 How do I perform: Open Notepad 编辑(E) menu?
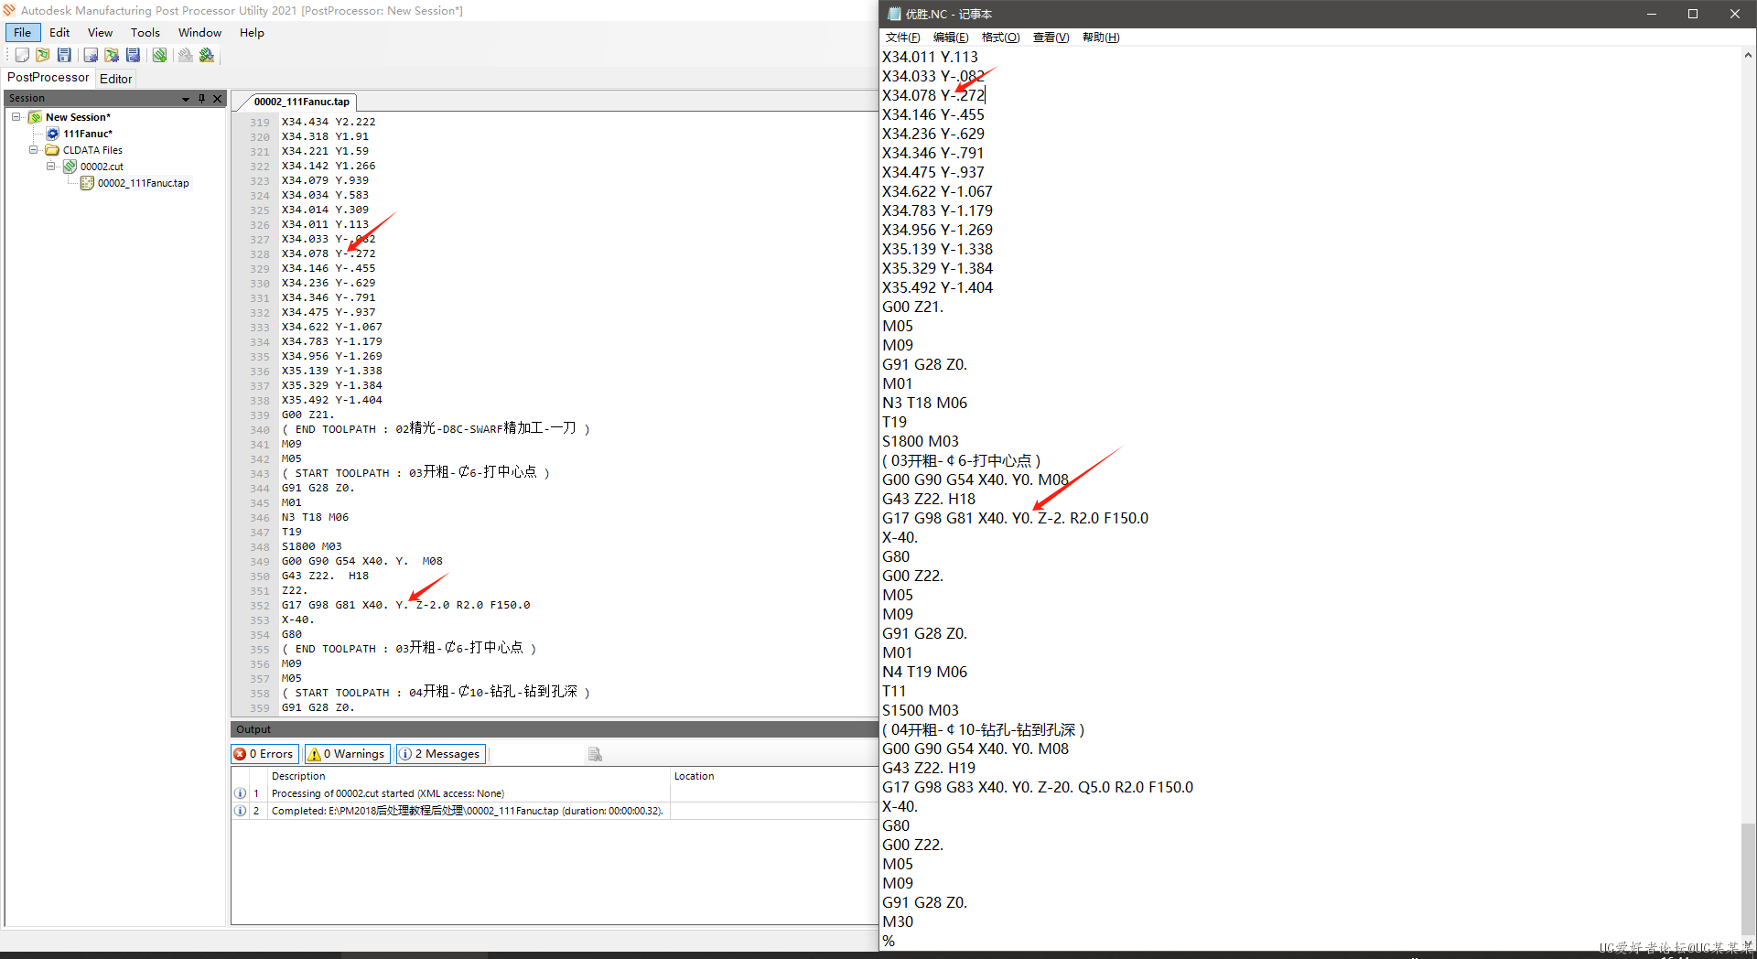pos(951,38)
